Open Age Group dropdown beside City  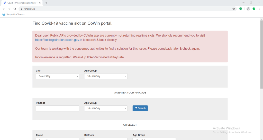tap(106, 76)
